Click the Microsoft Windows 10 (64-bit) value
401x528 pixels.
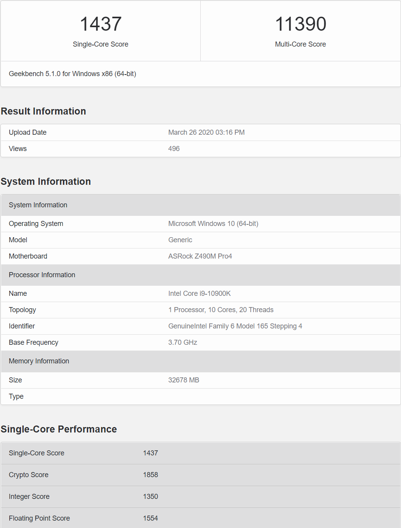pyautogui.click(x=213, y=224)
